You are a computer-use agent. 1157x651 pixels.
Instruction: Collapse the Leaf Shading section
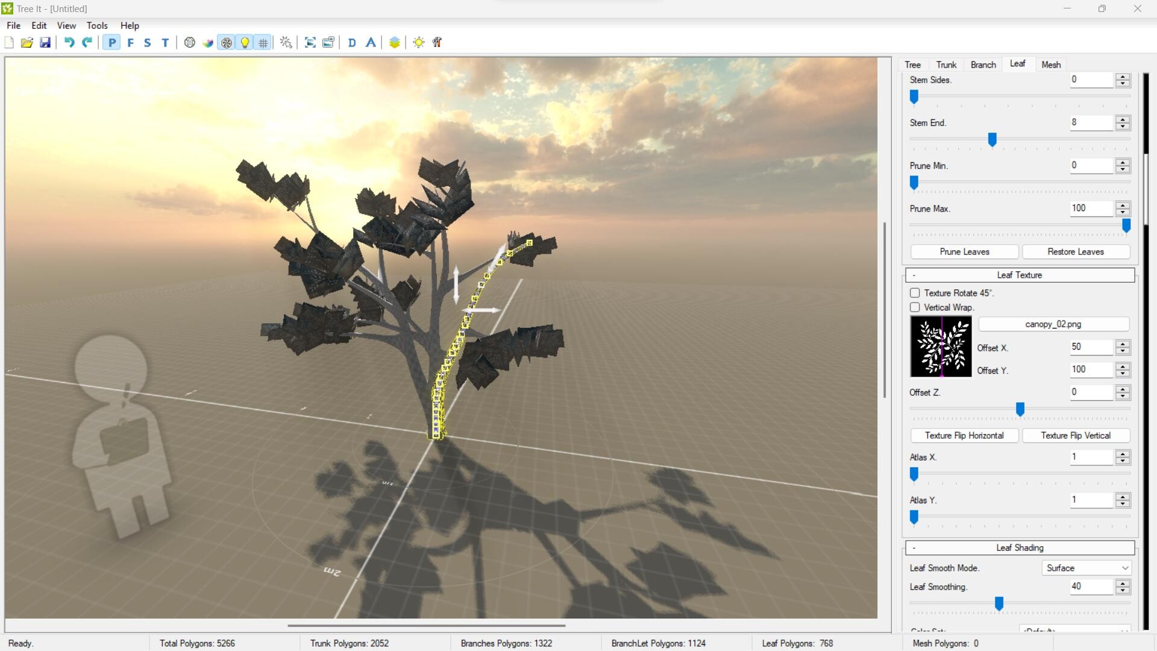tap(914, 548)
